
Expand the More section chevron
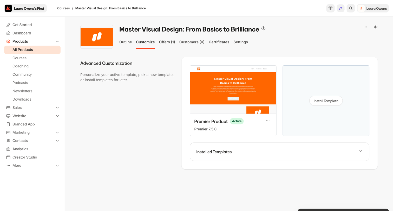57,166
